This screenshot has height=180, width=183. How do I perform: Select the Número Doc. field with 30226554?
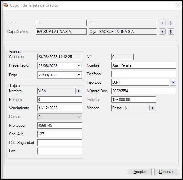(x=144, y=91)
